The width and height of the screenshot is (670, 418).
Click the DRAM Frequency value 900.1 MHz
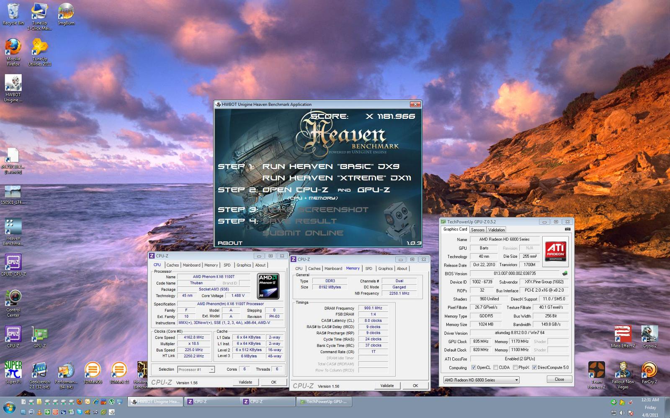373,308
